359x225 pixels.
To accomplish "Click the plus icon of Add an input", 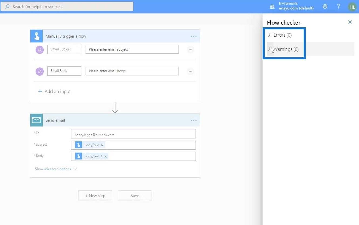I will pyautogui.click(x=40, y=91).
